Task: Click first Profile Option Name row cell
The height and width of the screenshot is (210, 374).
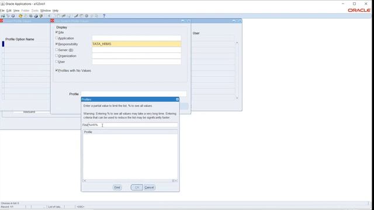Action: click(x=27, y=44)
